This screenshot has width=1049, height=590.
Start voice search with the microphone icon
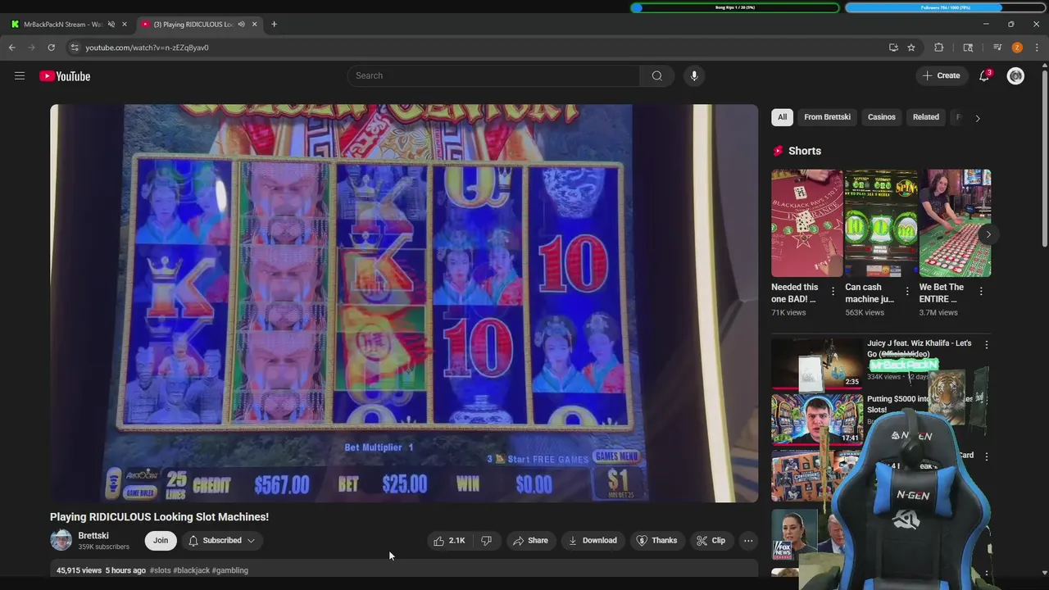point(694,75)
